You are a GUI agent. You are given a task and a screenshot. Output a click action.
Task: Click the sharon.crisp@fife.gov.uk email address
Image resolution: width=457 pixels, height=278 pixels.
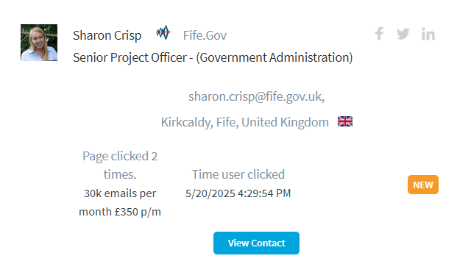coord(256,96)
